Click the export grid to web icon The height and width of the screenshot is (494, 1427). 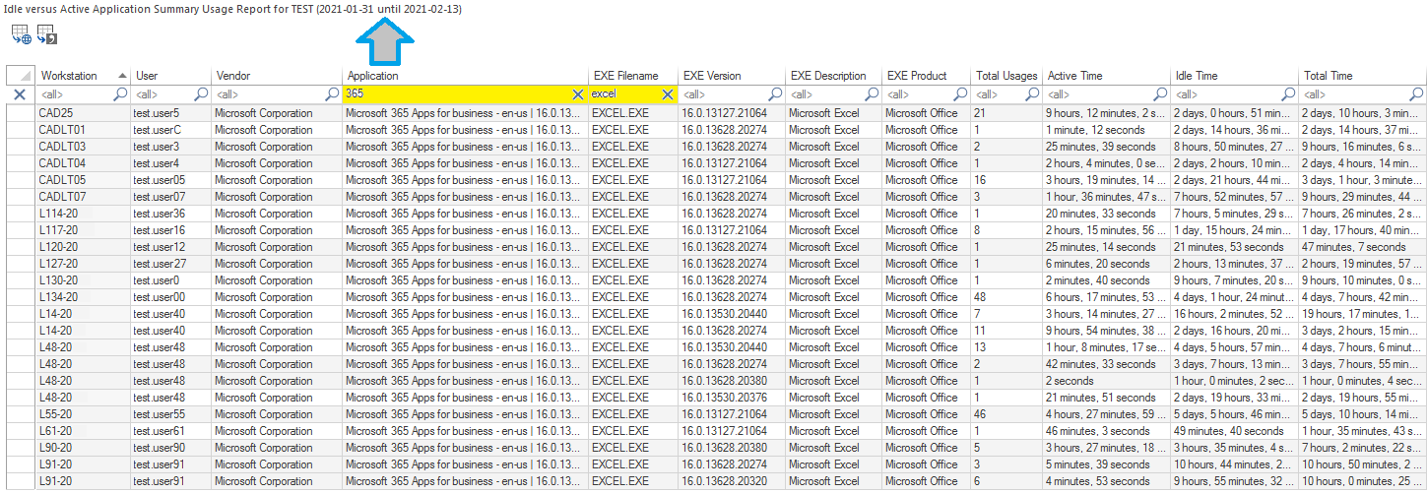pyautogui.click(x=21, y=35)
